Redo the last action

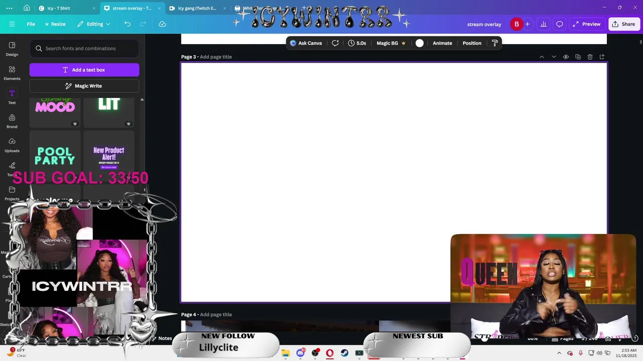(x=143, y=24)
